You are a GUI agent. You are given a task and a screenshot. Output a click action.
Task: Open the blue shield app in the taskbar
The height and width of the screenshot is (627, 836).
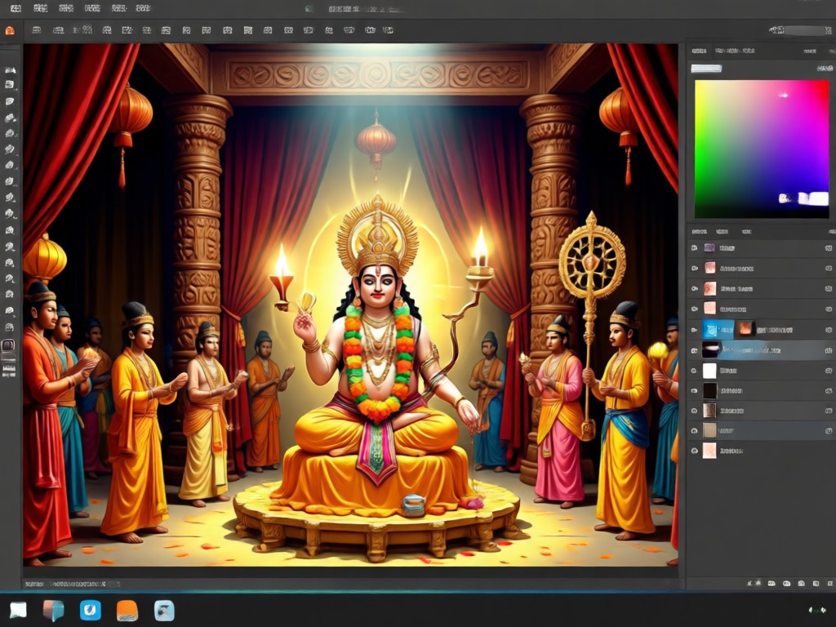[x=91, y=610]
